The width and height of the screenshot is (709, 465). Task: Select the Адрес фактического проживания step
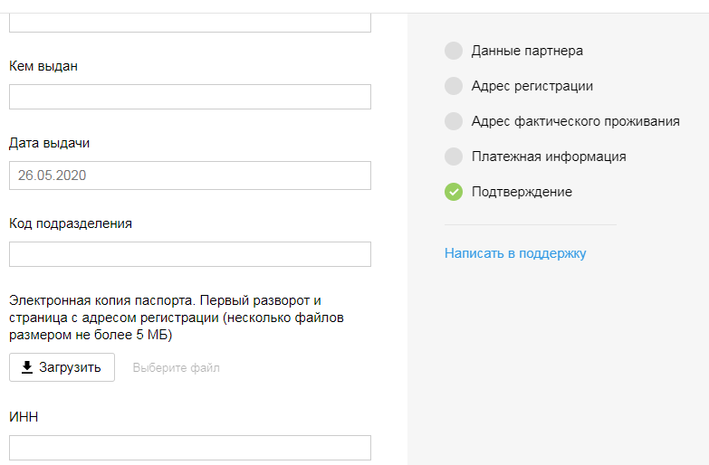pyautogui.click(x=576, y=121)
